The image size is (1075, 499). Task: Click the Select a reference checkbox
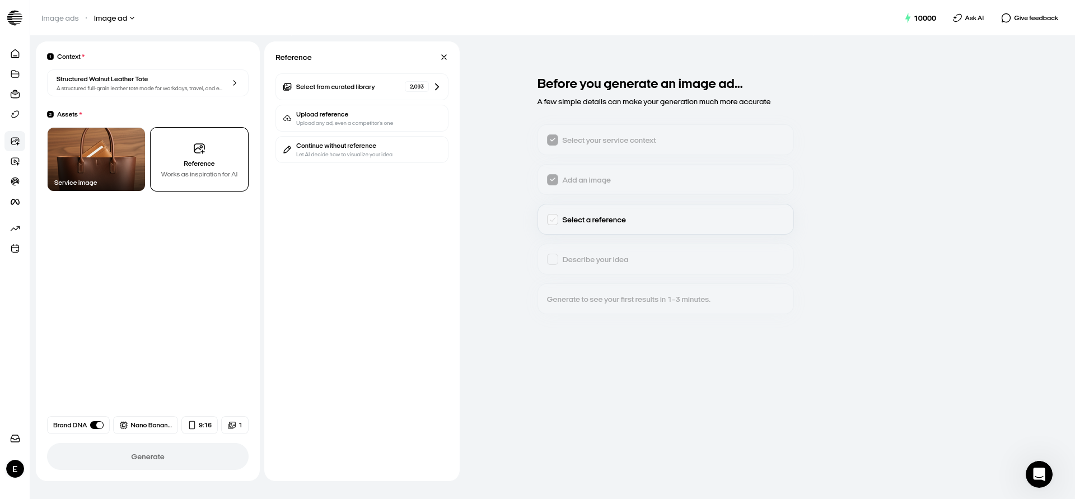(x=553, y=220)
